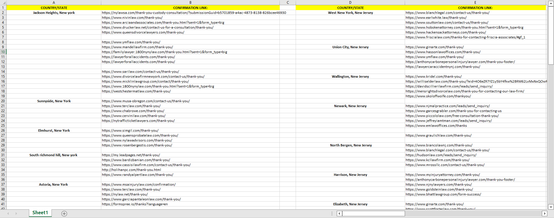554x218 pixels.
Task: Select the holihanpc.com thank-you.html cell
Action: [190, 170]
